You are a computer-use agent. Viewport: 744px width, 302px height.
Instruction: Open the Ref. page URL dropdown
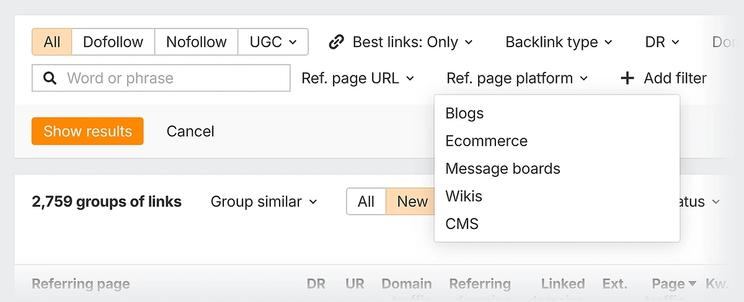coord(358,79)
